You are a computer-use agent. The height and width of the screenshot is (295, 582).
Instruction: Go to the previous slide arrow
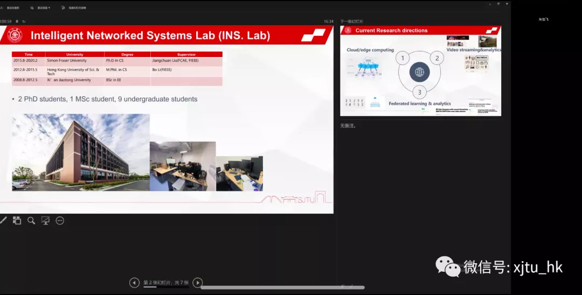pos(134,283)
